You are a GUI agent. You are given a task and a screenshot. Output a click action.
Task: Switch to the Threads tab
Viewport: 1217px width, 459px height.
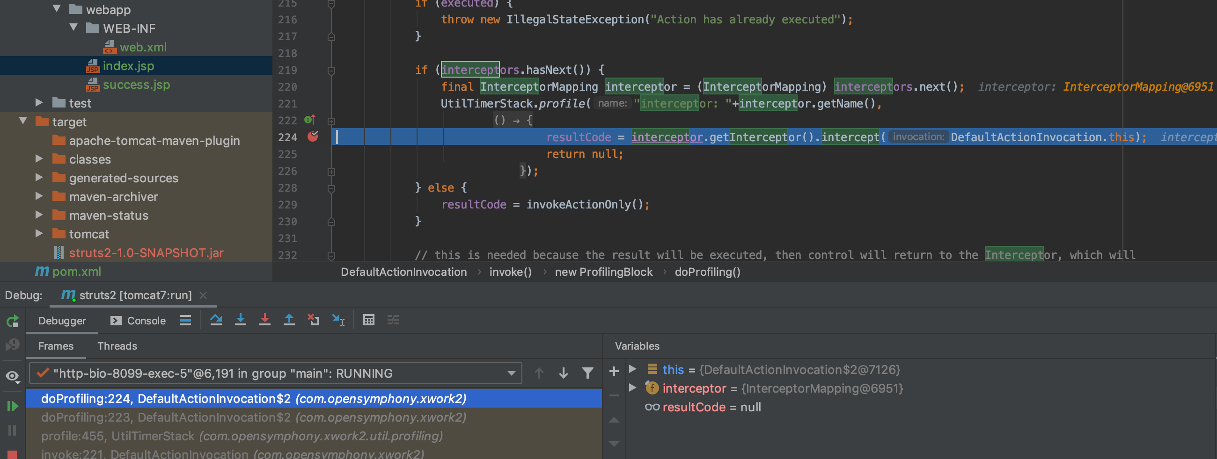pos(117,346)
